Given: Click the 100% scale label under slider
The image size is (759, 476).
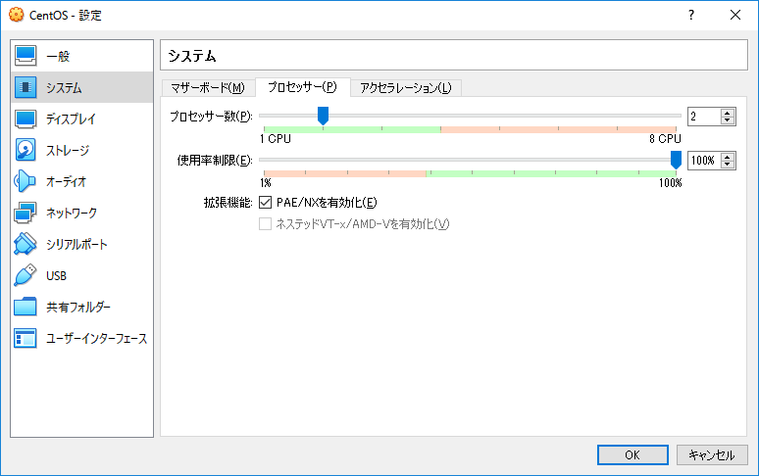Looking at the screenshot, I should [x=671, y=183].
